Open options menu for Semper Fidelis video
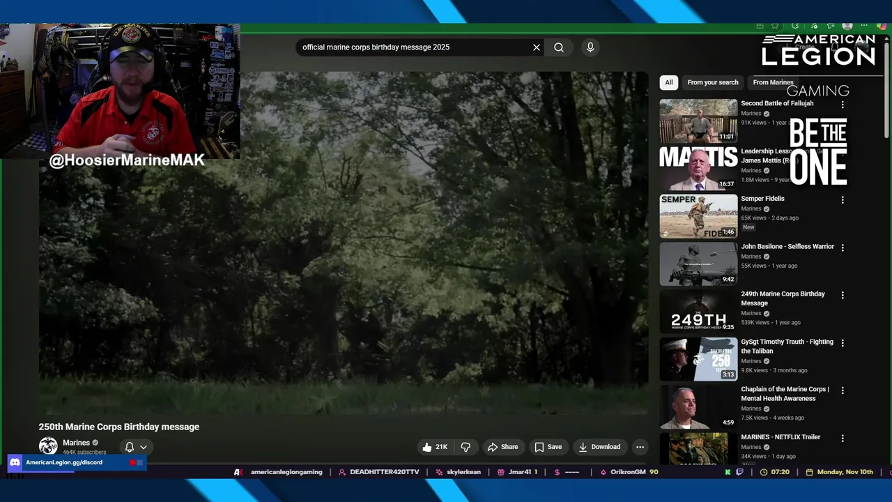 [843, 200]
